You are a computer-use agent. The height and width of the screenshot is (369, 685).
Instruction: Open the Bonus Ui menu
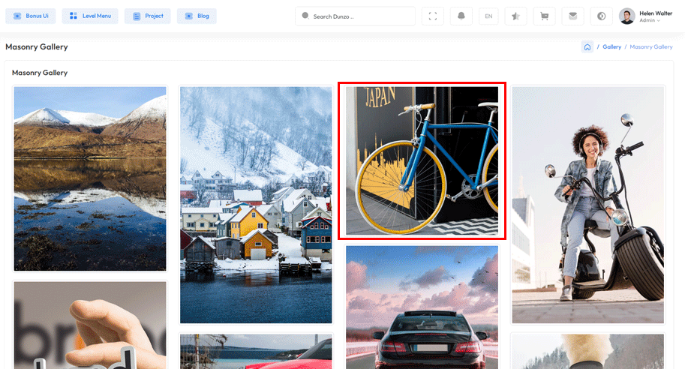pos(31,16)
